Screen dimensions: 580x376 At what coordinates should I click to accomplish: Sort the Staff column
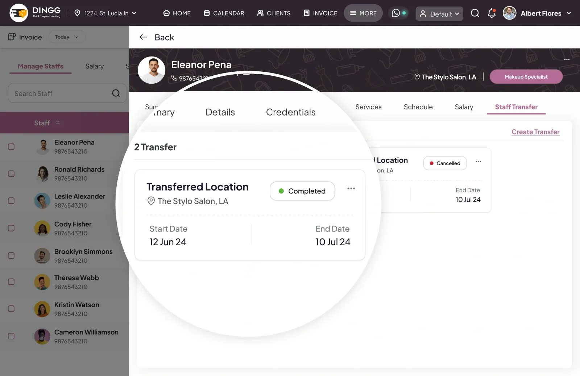pyautogui.click(x=58, y=123)
